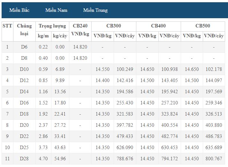Click the D6 row cell
The width and height of the screenshot is (228, 167).
24,47
